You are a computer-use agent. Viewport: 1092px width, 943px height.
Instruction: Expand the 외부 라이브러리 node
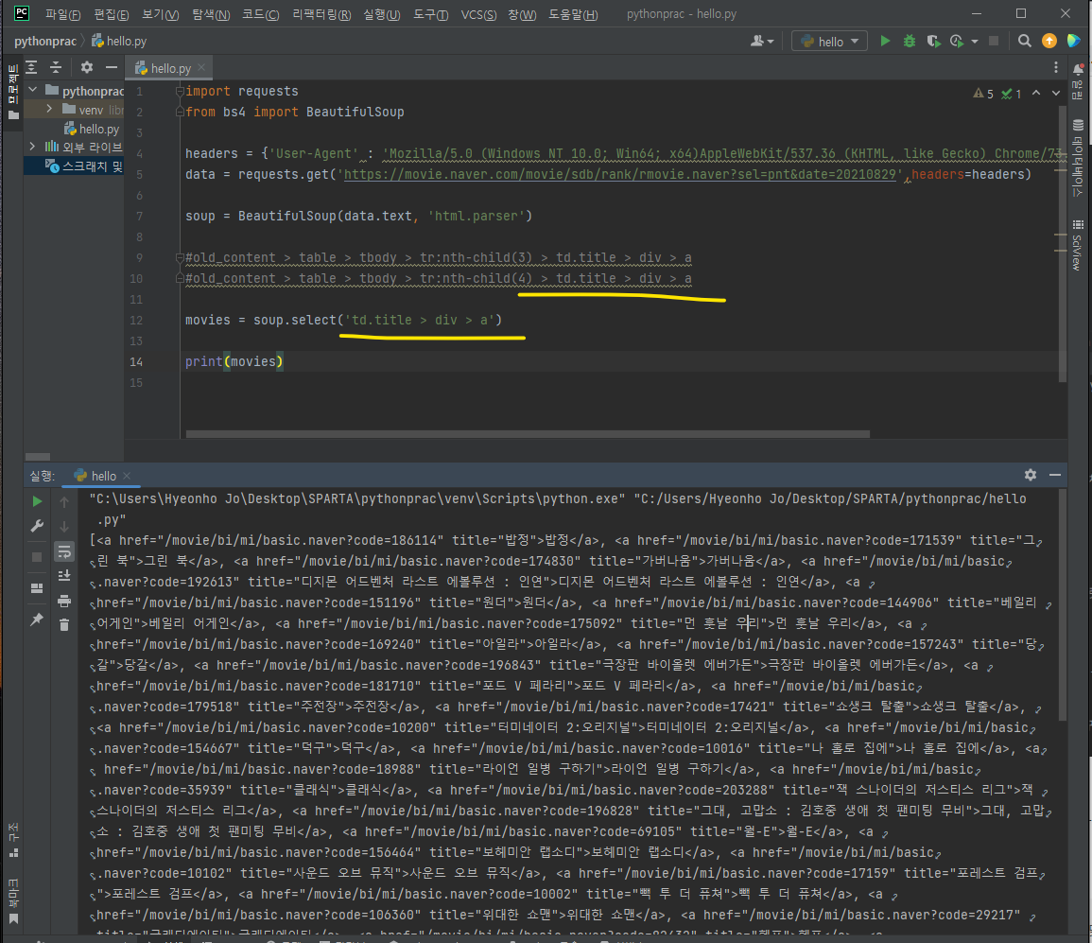(33, 147)
